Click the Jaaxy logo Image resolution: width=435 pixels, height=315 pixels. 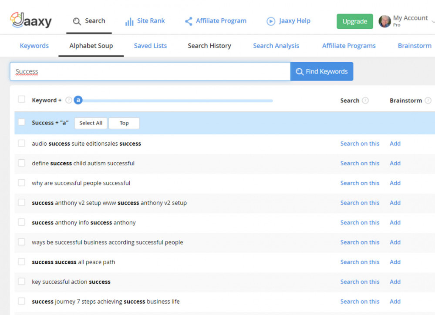click(31, 20)
